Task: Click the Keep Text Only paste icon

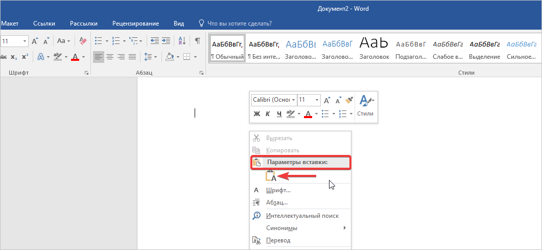Action: (271, 176)
